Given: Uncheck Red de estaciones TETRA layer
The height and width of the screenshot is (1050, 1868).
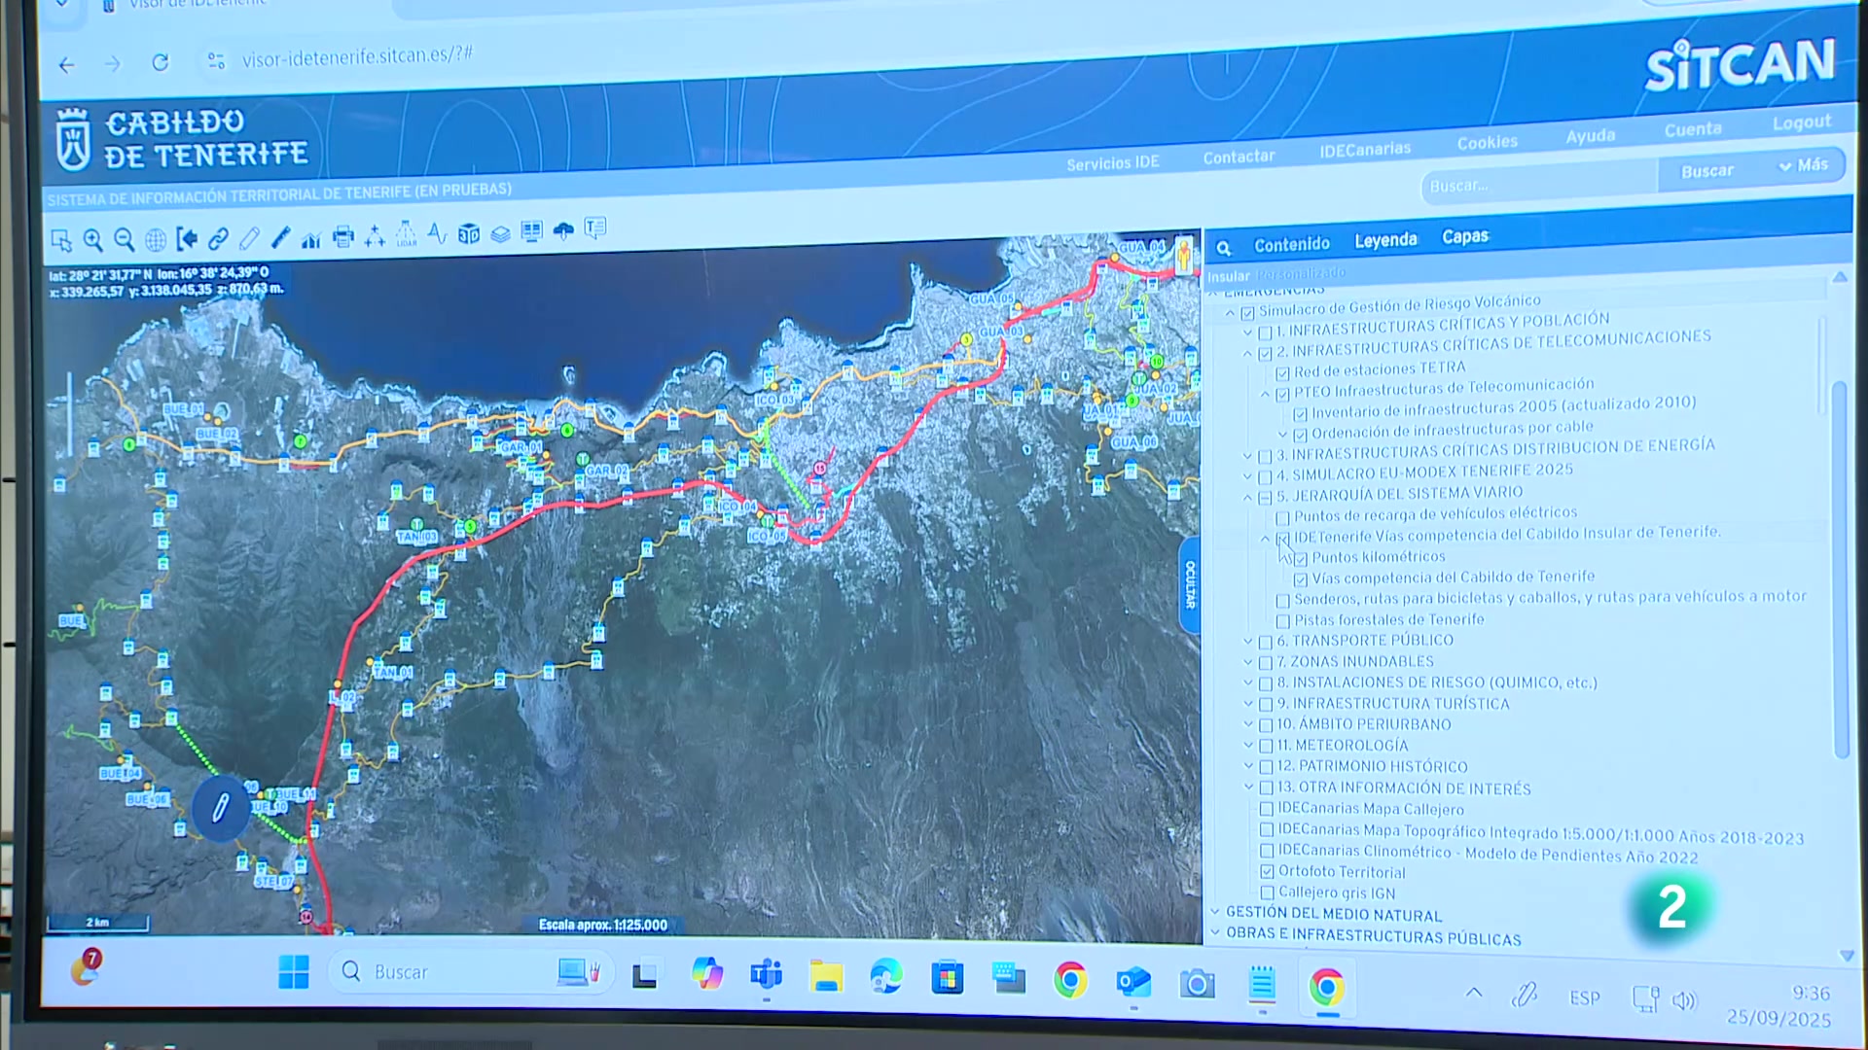Looking at the screenshot, I should tap(1282, 373).
